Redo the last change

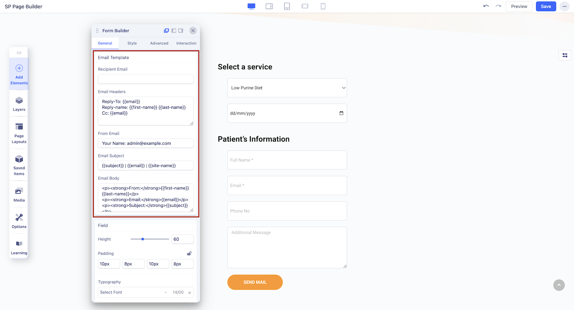[498, 6]
